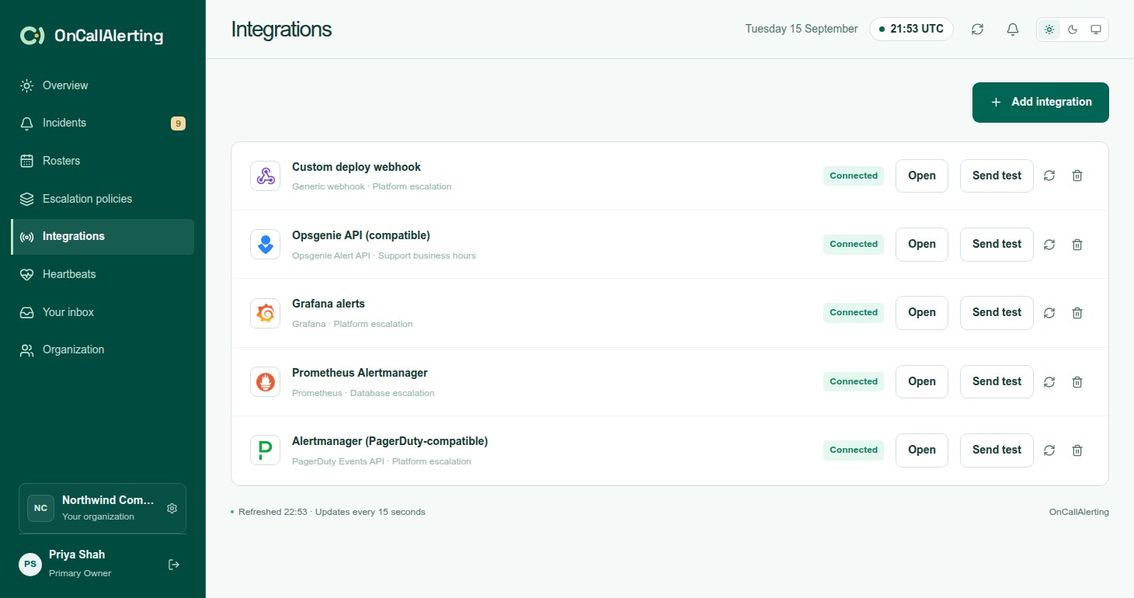Open Escalation policies section

coord(103,199)
